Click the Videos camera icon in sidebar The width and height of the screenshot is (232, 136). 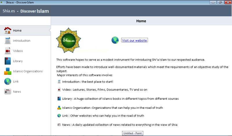click(8, 51)
